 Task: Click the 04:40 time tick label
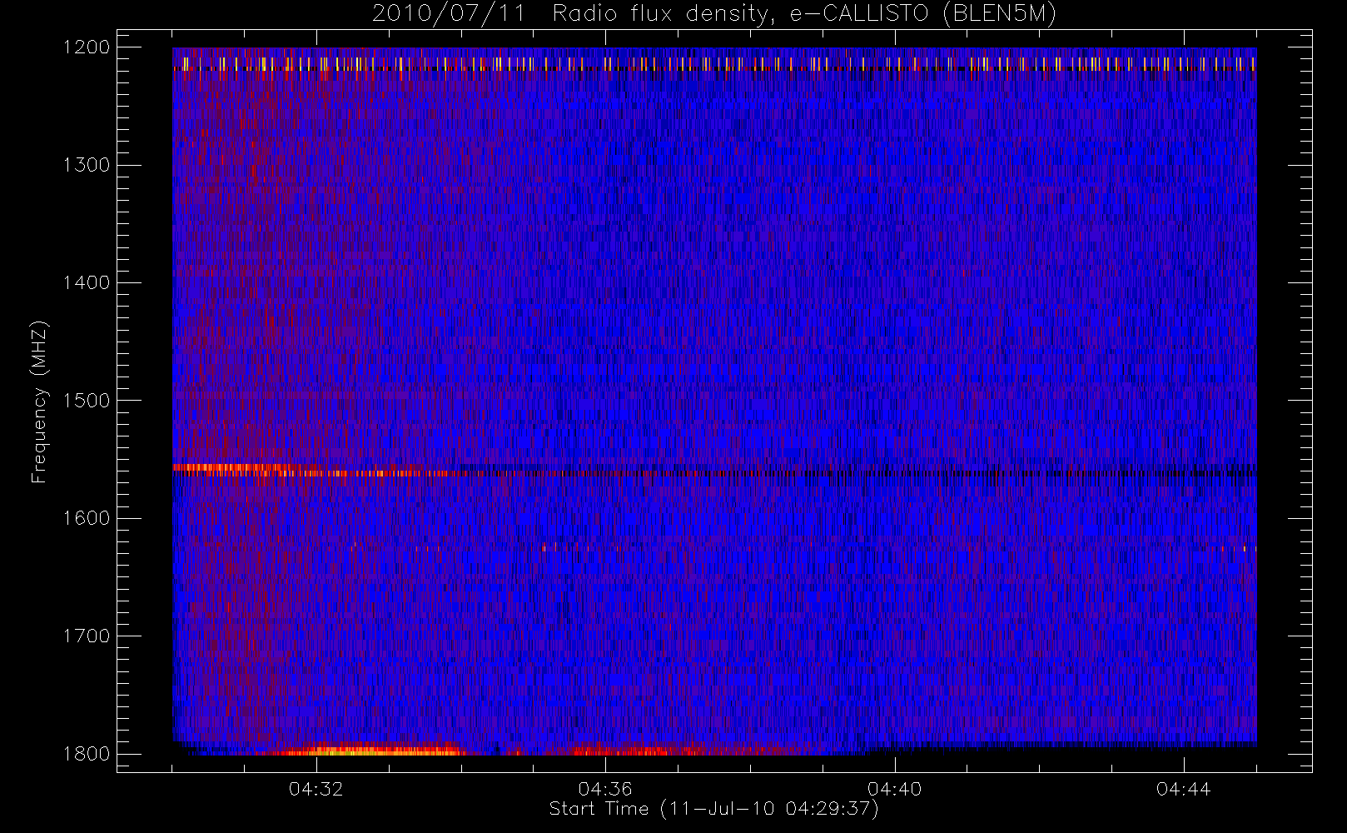pyautogui.click(x=895, y=789)
